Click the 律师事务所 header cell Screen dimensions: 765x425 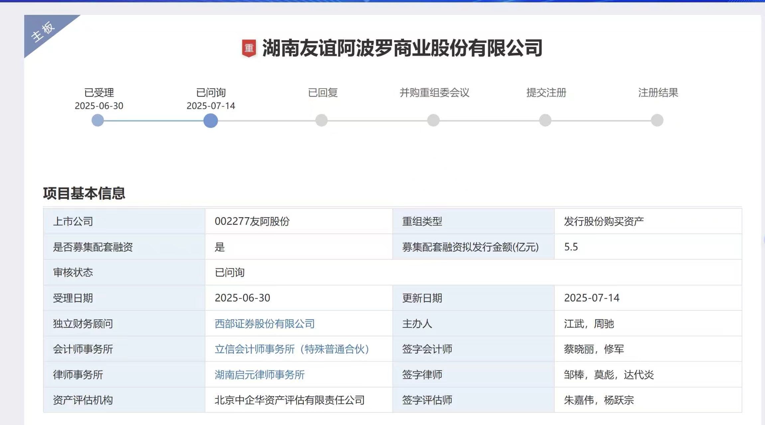[x=124, y=375]
